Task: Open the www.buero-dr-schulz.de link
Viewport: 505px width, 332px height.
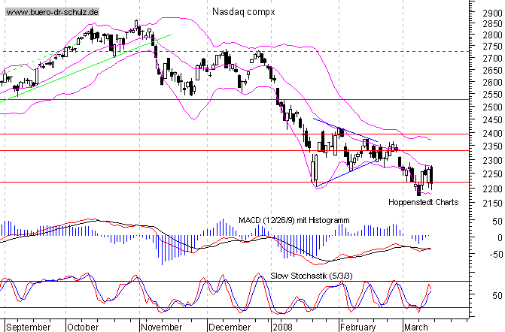Action: tap(50, 13)
